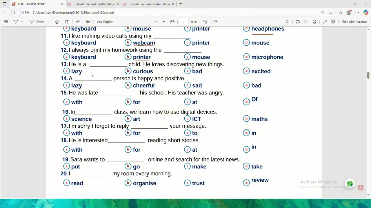Click the refresh page icon

click(13, 12)
